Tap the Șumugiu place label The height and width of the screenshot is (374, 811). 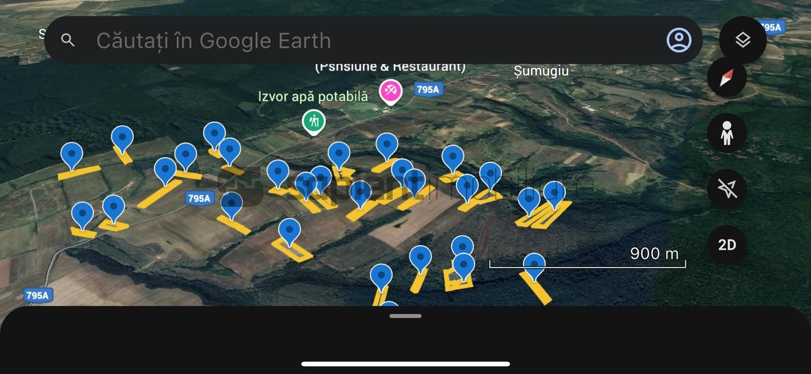(541, 71)
